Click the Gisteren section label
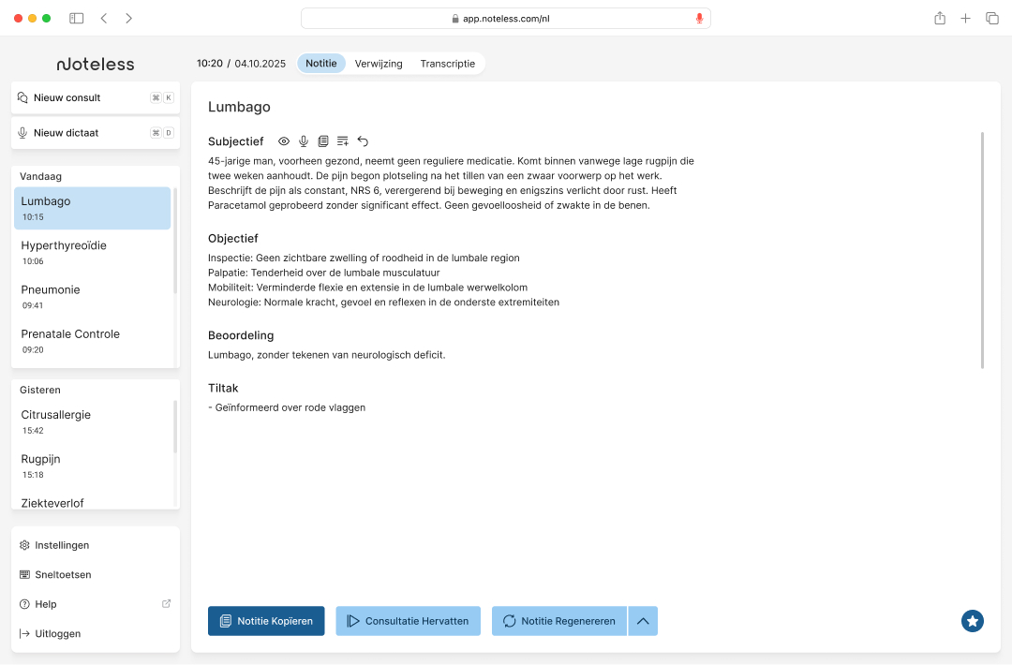 40,391
